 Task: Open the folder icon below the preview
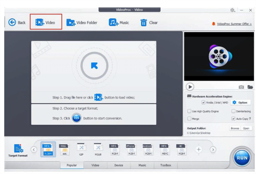[250, 87]
